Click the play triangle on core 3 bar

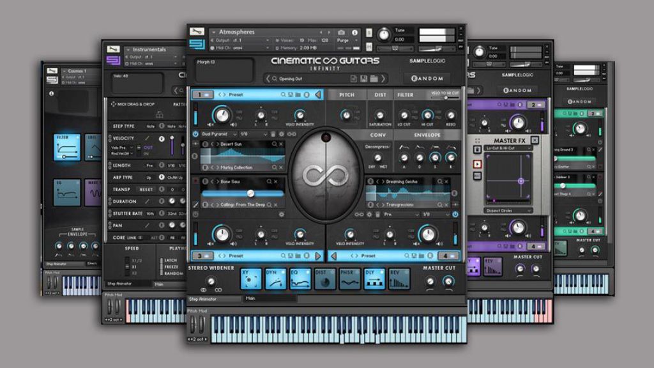(x=318, y=256)
